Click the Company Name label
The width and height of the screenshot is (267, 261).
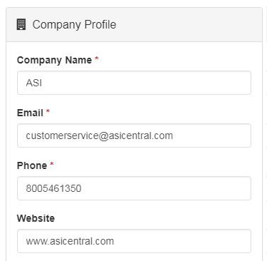(54, 60)
